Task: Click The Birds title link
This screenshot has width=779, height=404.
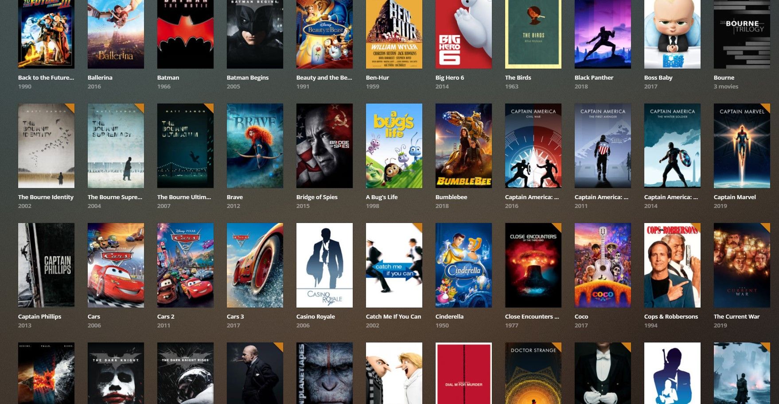Action: click(x=518, y=77)
